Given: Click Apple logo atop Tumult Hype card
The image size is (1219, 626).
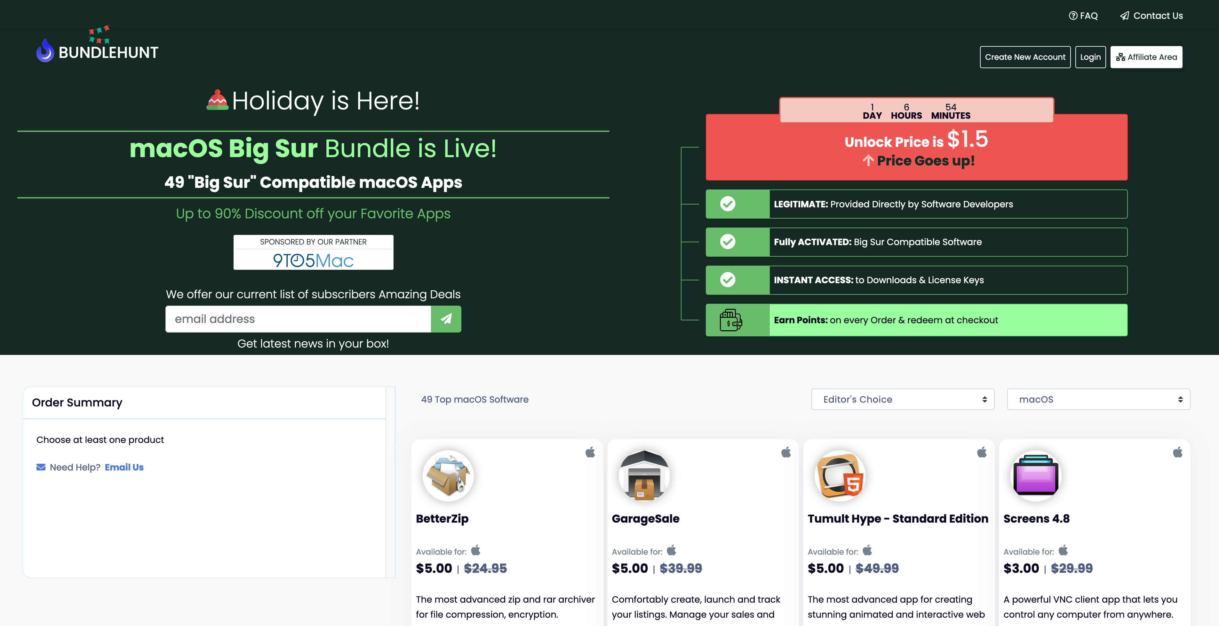Looking at the screenshot, I should point(982,452).
